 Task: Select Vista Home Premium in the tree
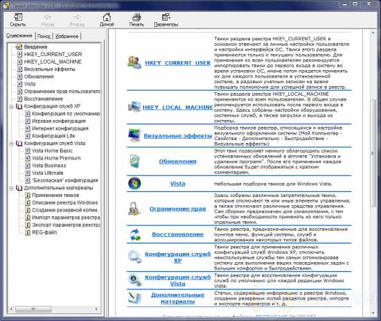point(56,158)
